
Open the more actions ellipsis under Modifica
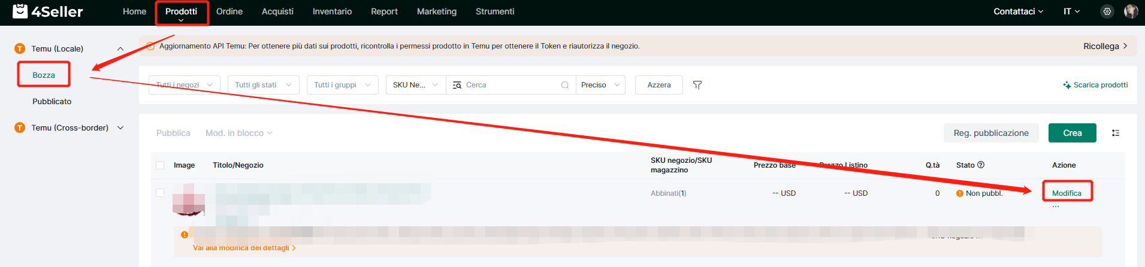click(x=1056, y=207)
